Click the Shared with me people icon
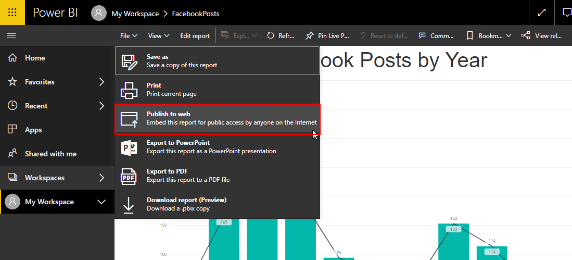 click(12, 153)
